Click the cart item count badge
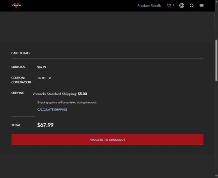The height and width of the screenshot is (178, 218). 173,5
